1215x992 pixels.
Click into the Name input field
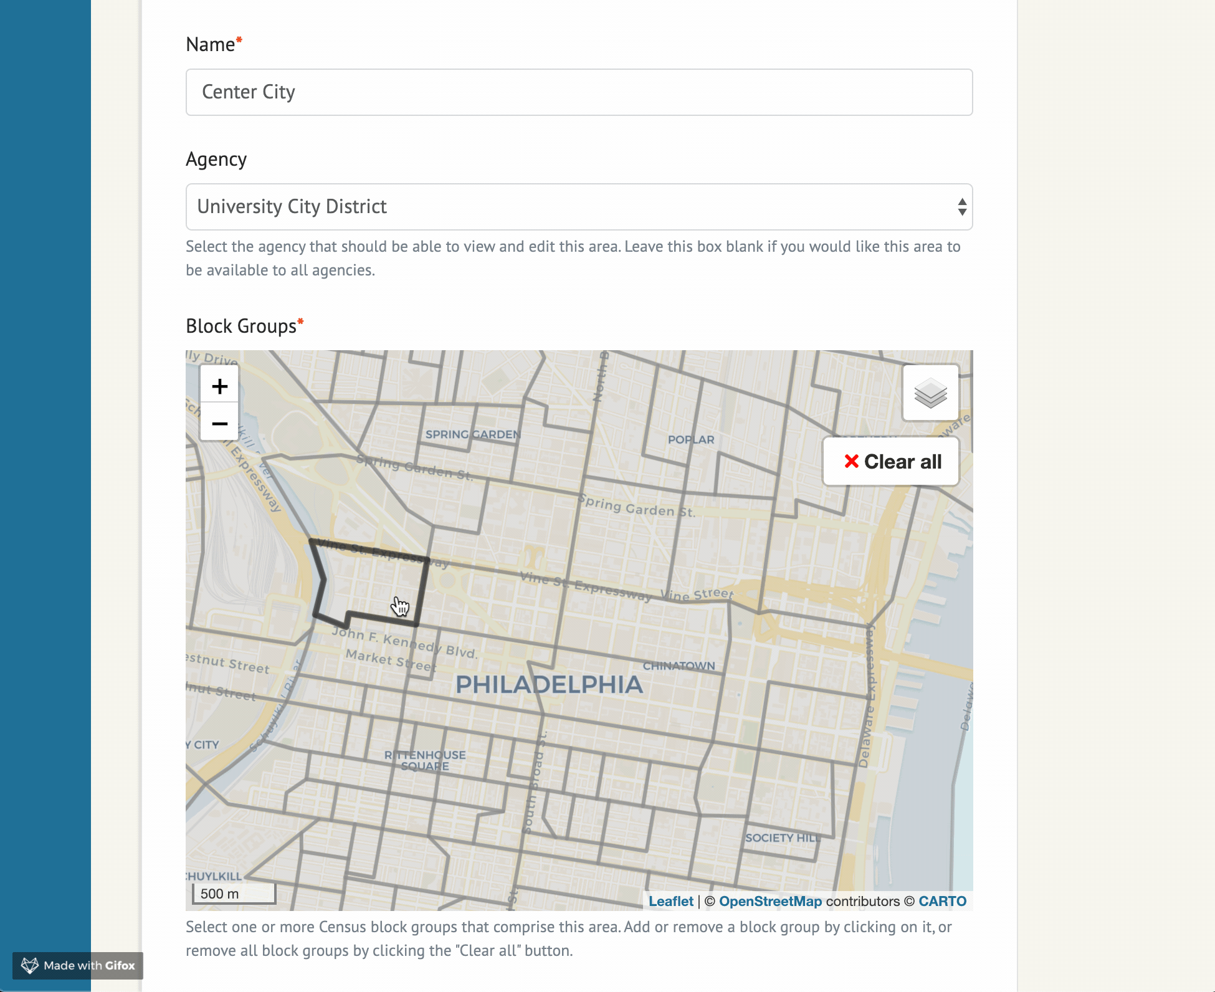click(x=578, y=92)
